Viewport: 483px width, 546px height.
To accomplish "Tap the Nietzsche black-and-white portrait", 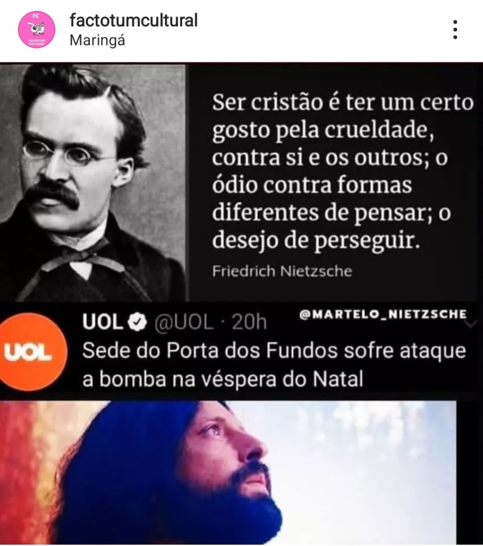I will 93,183.
